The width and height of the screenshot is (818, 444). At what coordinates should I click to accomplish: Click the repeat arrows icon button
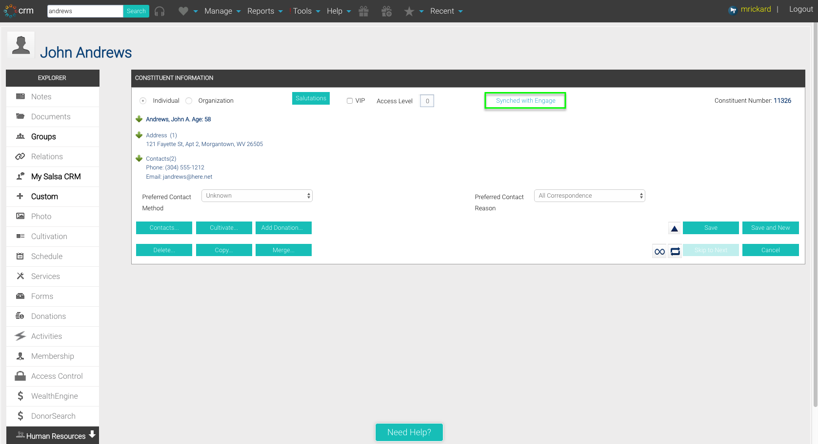[x=675, y=251]
